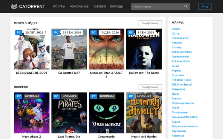Screen dimensions: 223x139
Task: Select the Поиск предметов genre link
Action: [183, 103]
